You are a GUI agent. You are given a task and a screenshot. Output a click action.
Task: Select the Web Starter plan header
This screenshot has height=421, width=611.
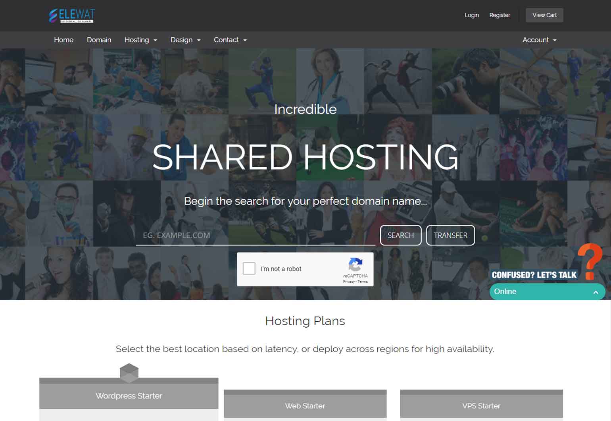pos(305,406)
